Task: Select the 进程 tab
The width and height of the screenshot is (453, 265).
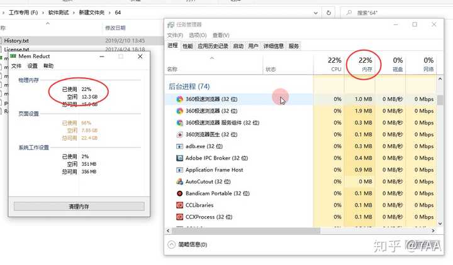Action: point(173,46)
